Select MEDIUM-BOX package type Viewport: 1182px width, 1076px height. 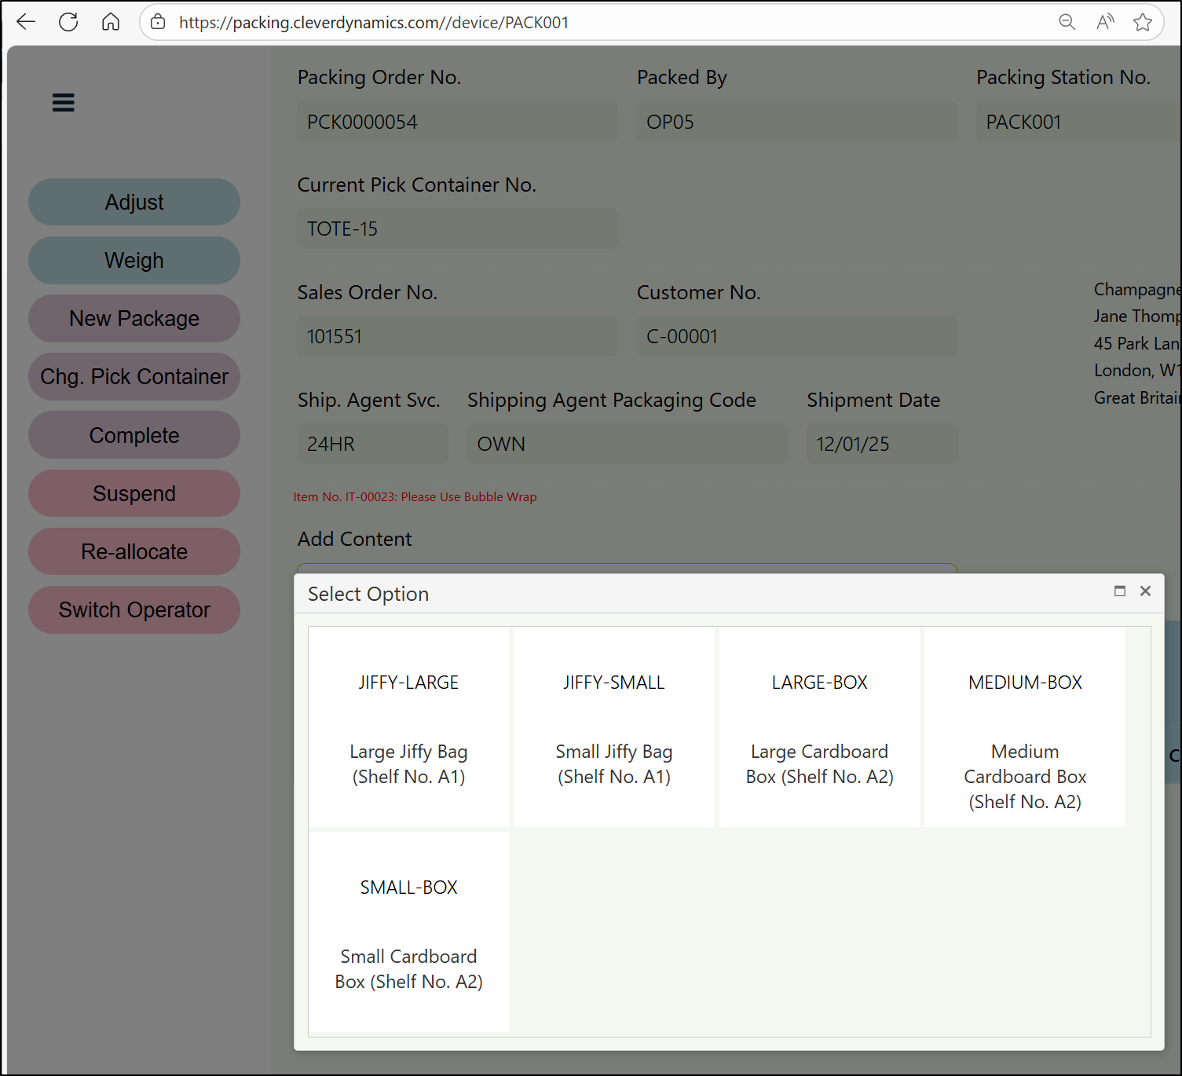coord(1025,726)
